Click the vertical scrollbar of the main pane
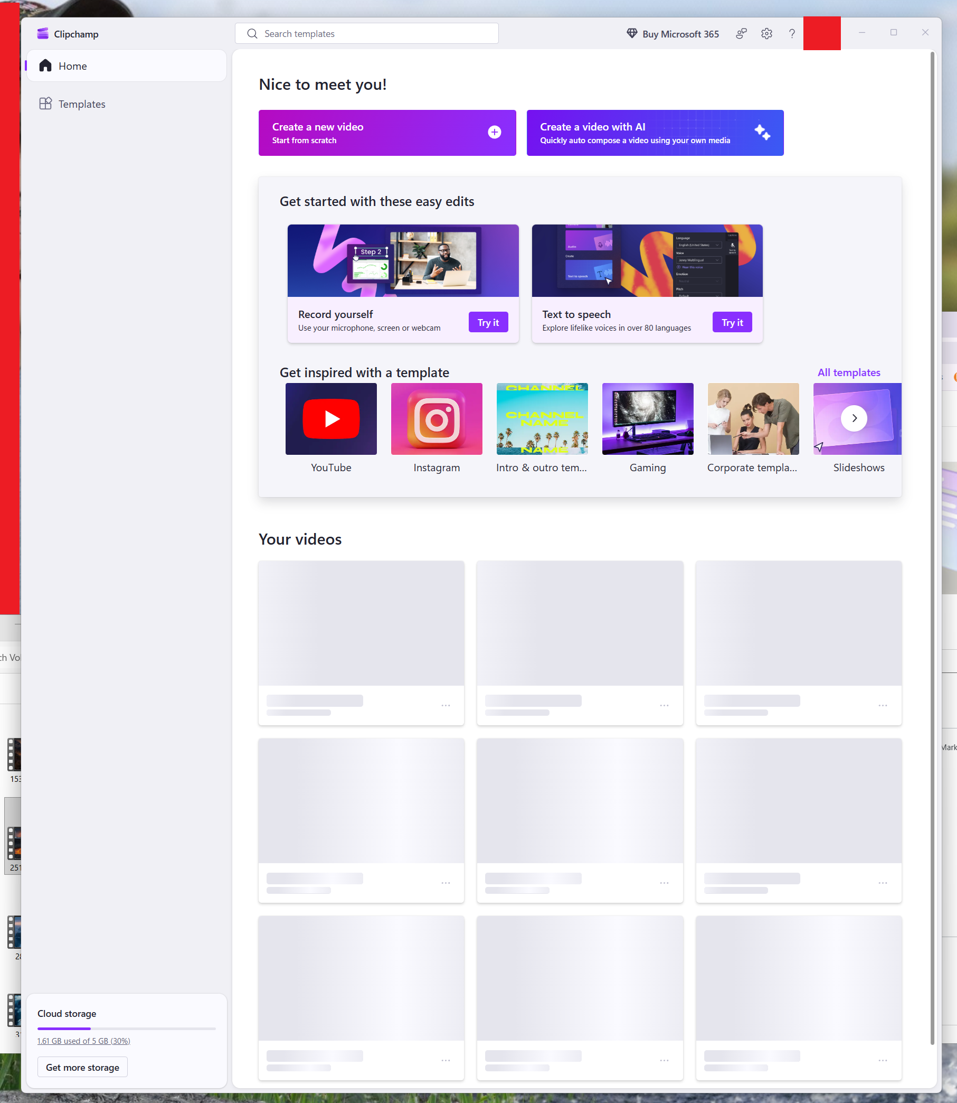The width and height of the screenshot is (957, 1103). coord(932,548)
